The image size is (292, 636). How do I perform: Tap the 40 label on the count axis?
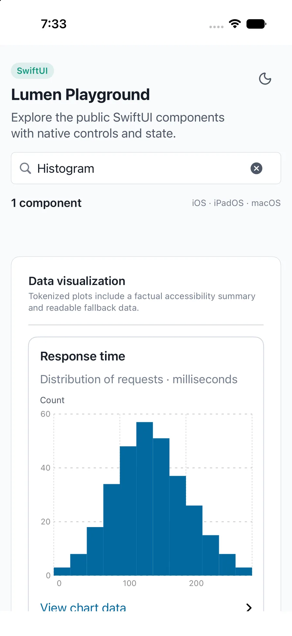tap(45, 468)
